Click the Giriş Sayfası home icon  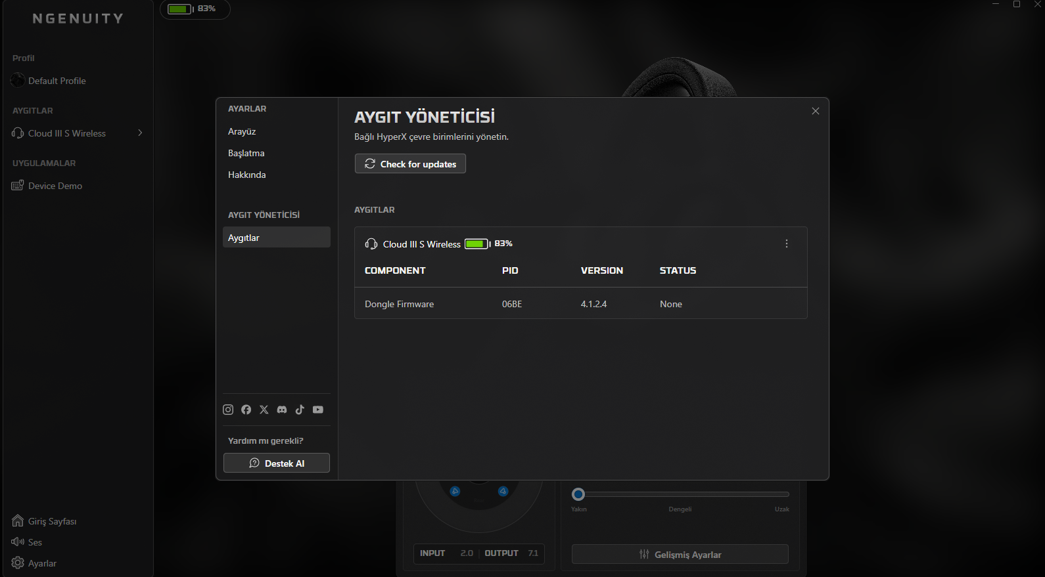pyautogui.click(x=18, y=521)
